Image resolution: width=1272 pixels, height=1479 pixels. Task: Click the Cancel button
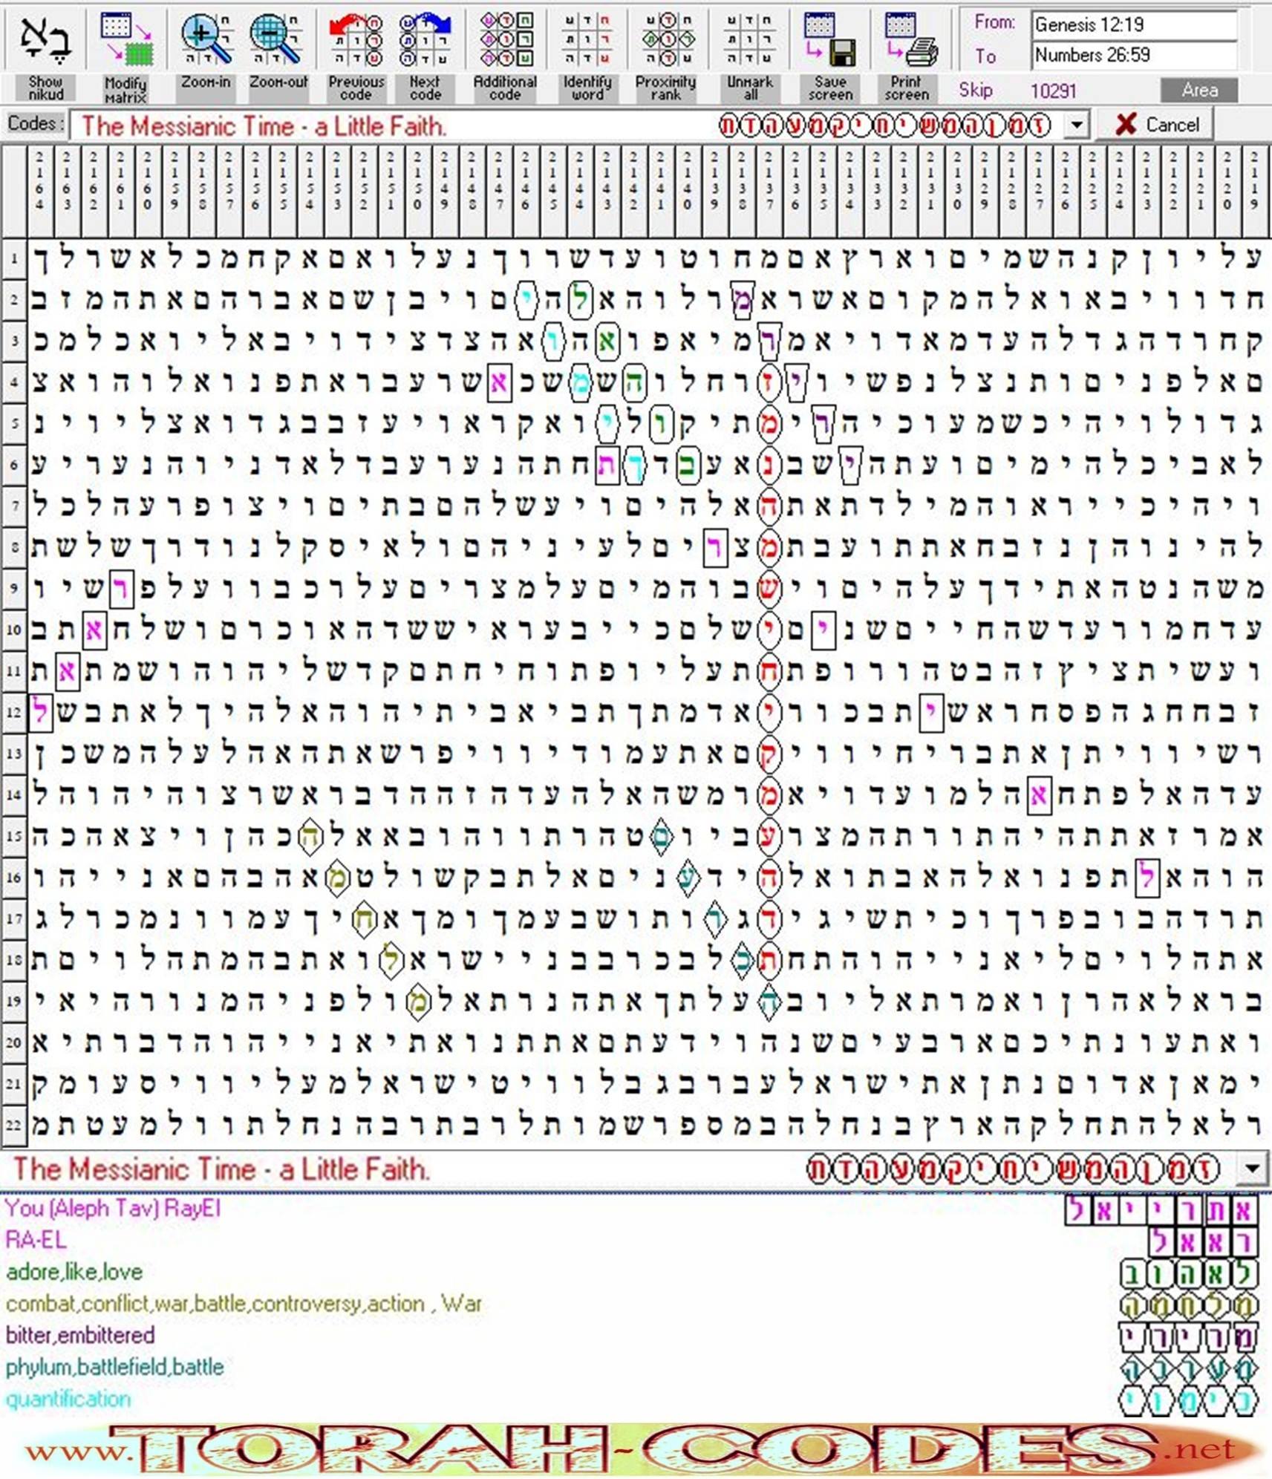(x=1155, y=124)
